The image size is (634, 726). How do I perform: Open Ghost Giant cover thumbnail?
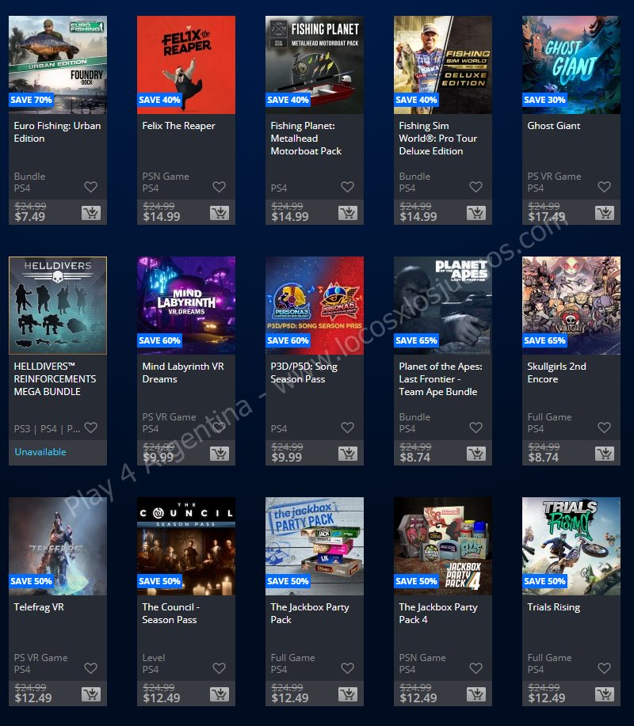[571, 65]
